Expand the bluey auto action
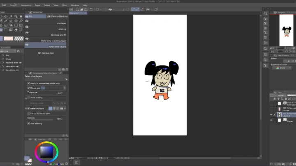 (3, 59)
